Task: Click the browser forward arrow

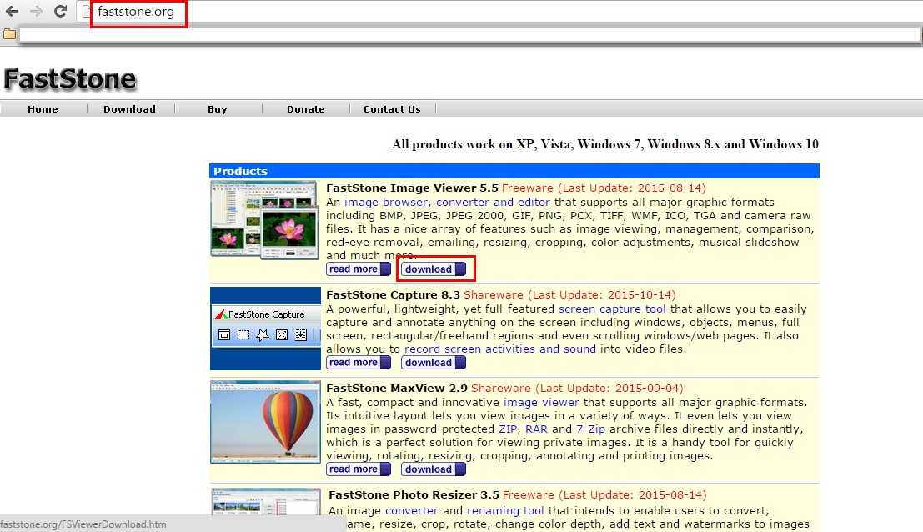Action: click(x=35, y=12)
